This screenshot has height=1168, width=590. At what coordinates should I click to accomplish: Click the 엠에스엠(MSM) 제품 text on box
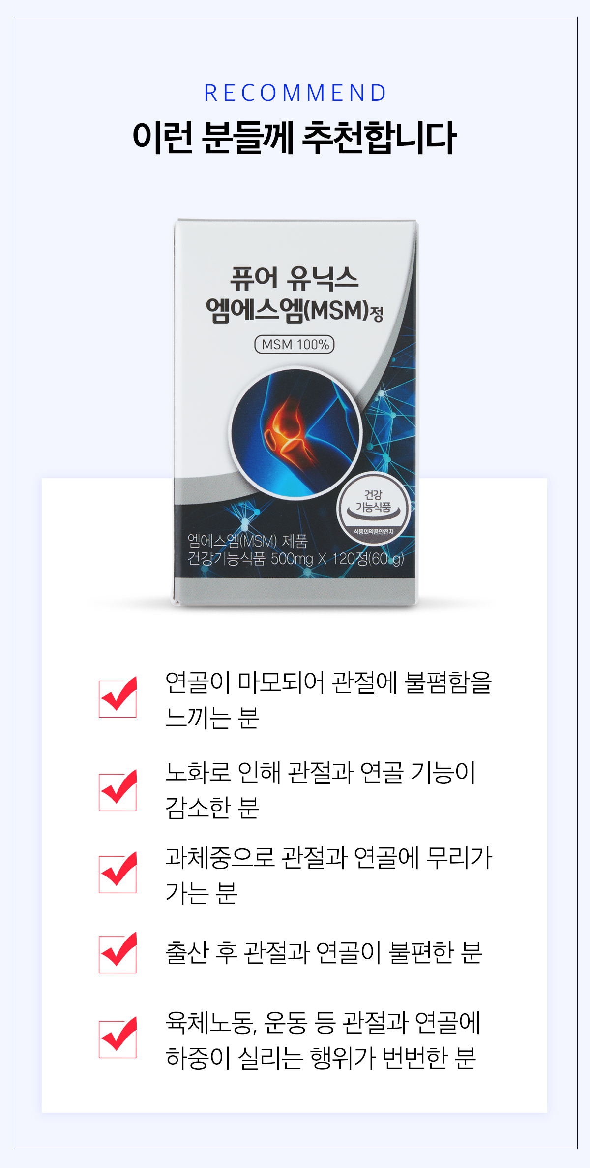[x=247, y=541]
